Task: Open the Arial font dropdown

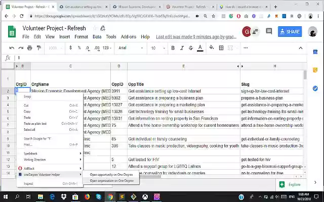Action: [131, 48]
